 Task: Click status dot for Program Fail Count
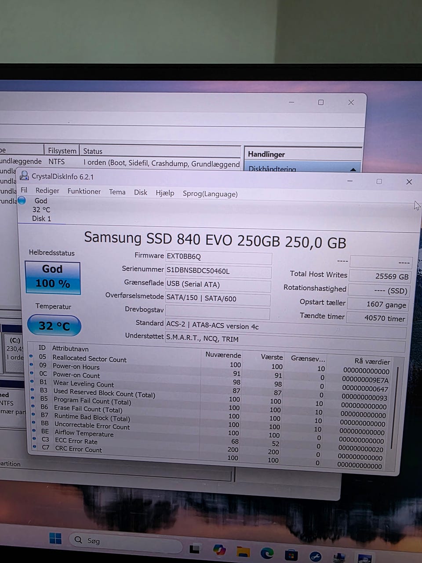coord(33,398)
